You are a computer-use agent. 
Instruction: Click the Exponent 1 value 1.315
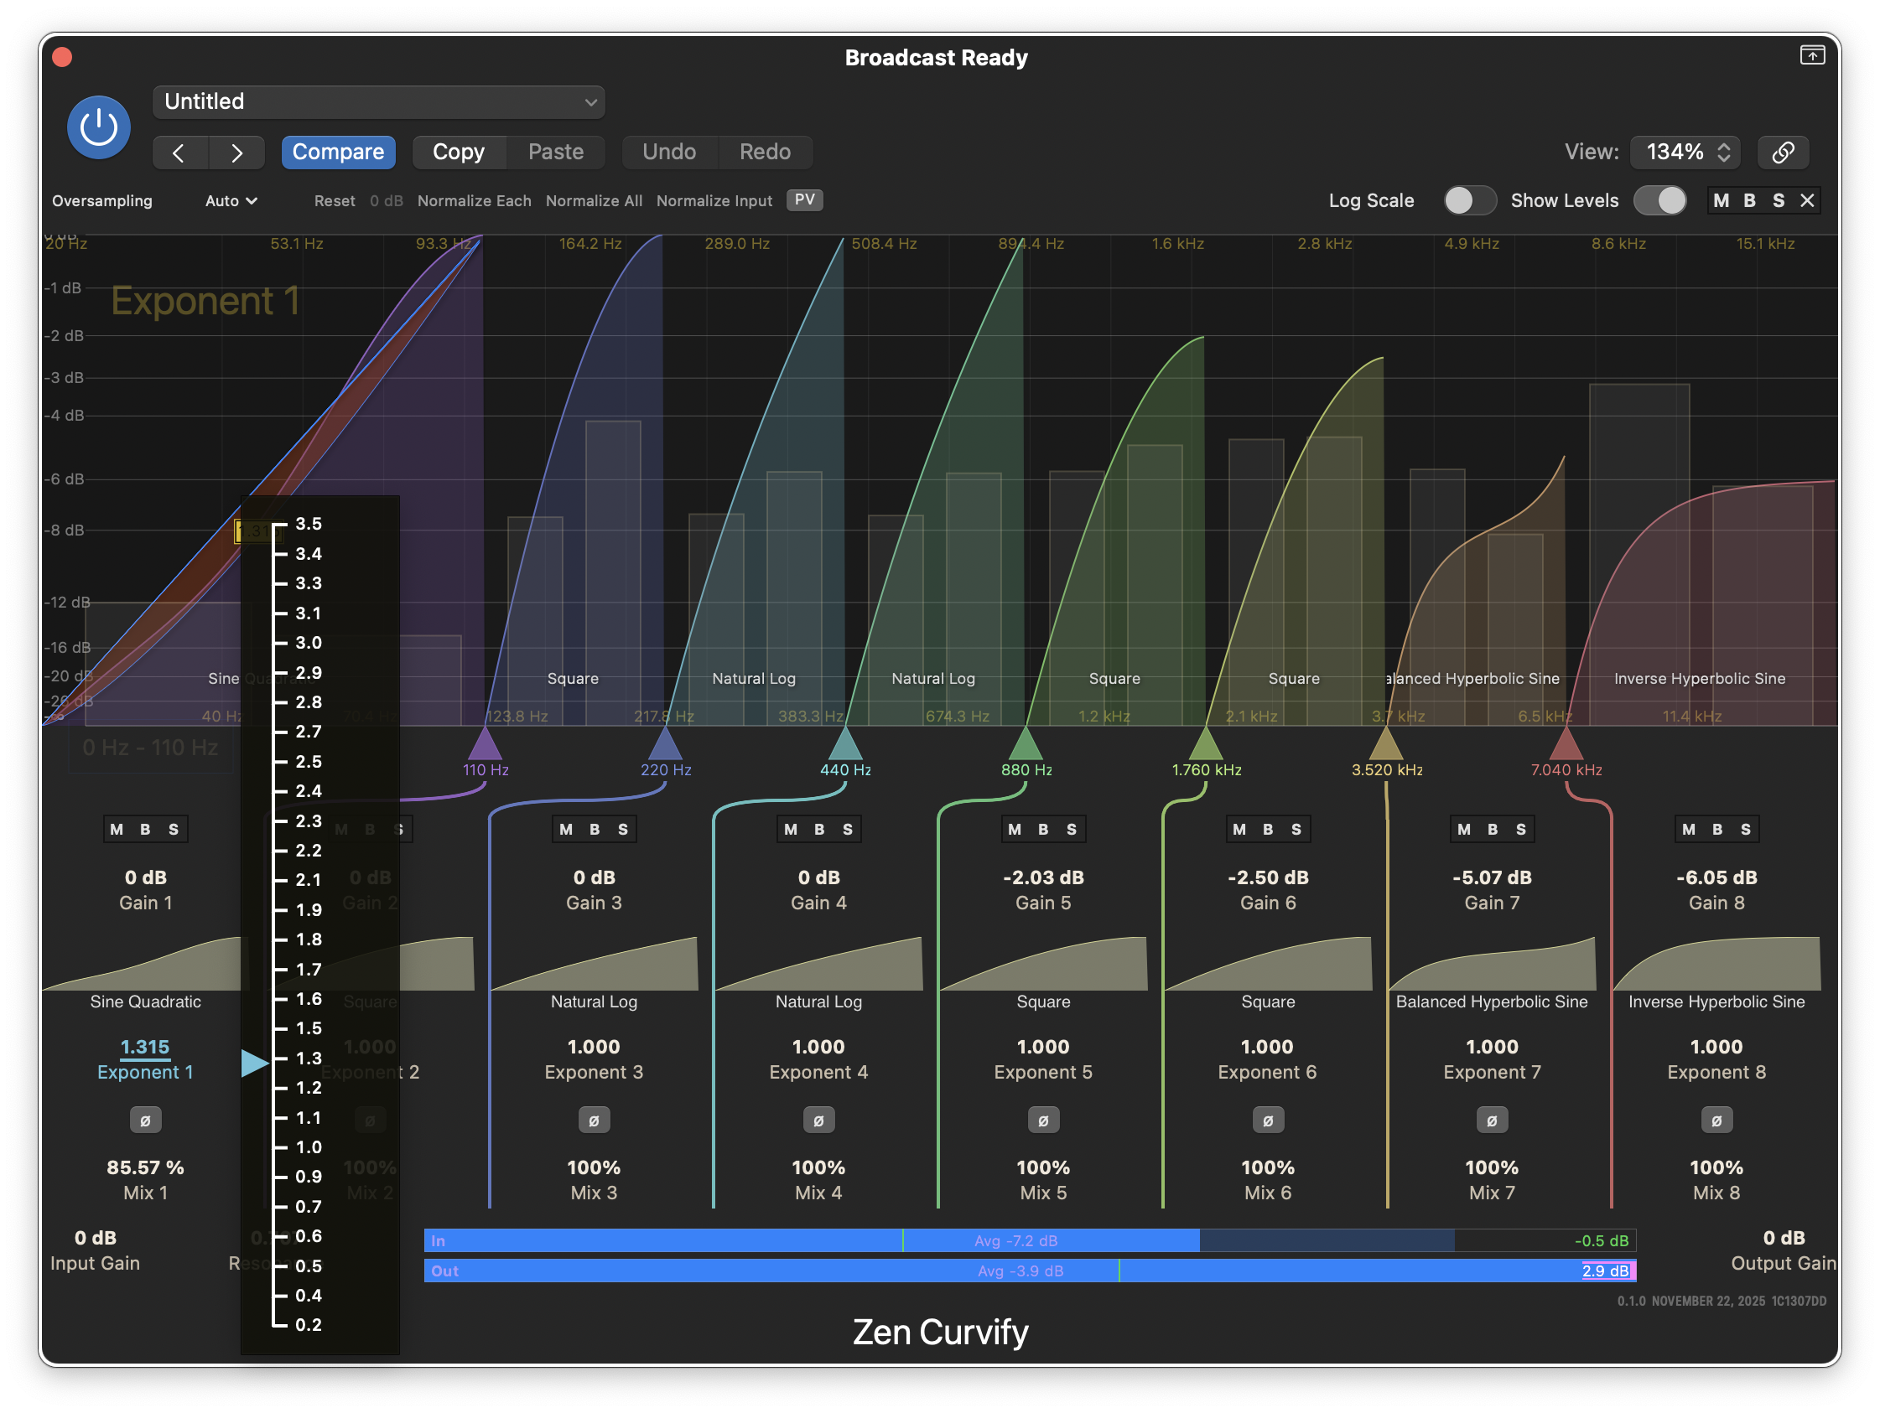tap(144, 1047)
